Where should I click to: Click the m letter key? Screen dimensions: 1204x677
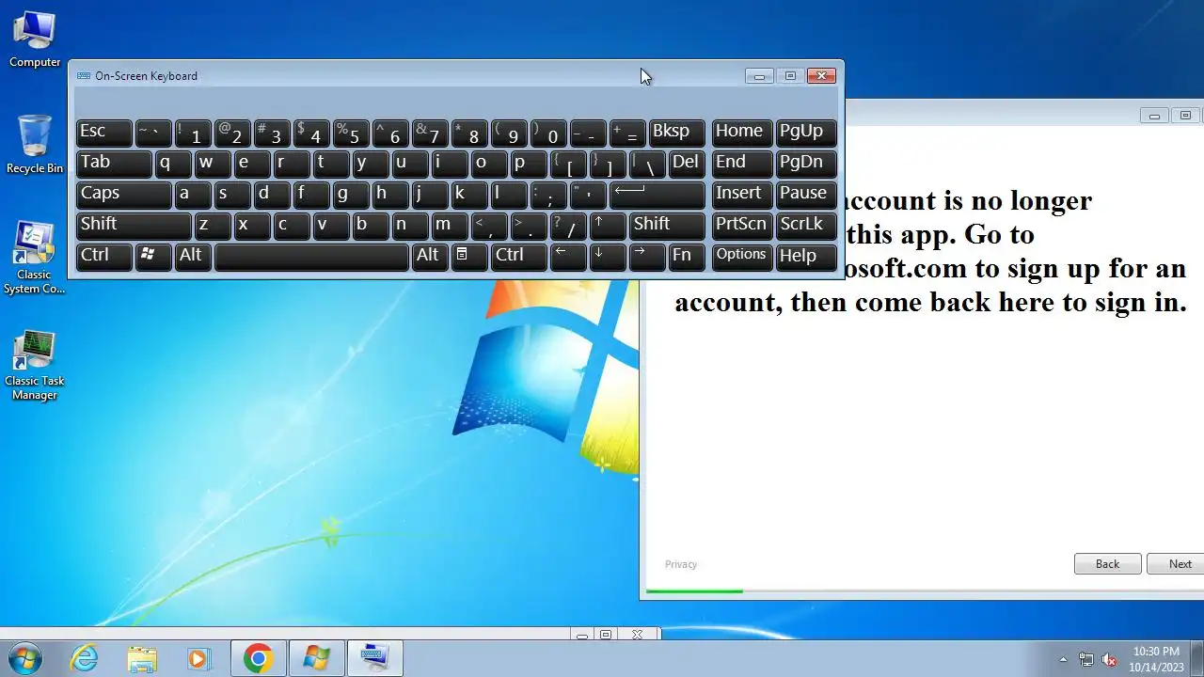450,226
